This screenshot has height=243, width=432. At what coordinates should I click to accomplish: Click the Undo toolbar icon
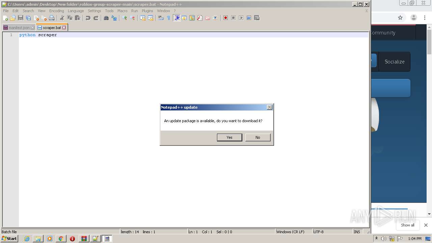[x=88, y=18]
